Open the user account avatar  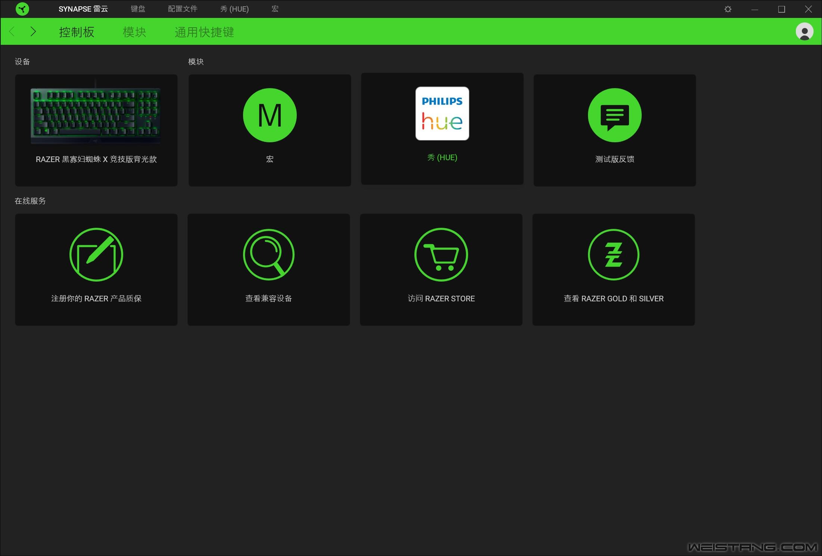click(x=804, y=31)
